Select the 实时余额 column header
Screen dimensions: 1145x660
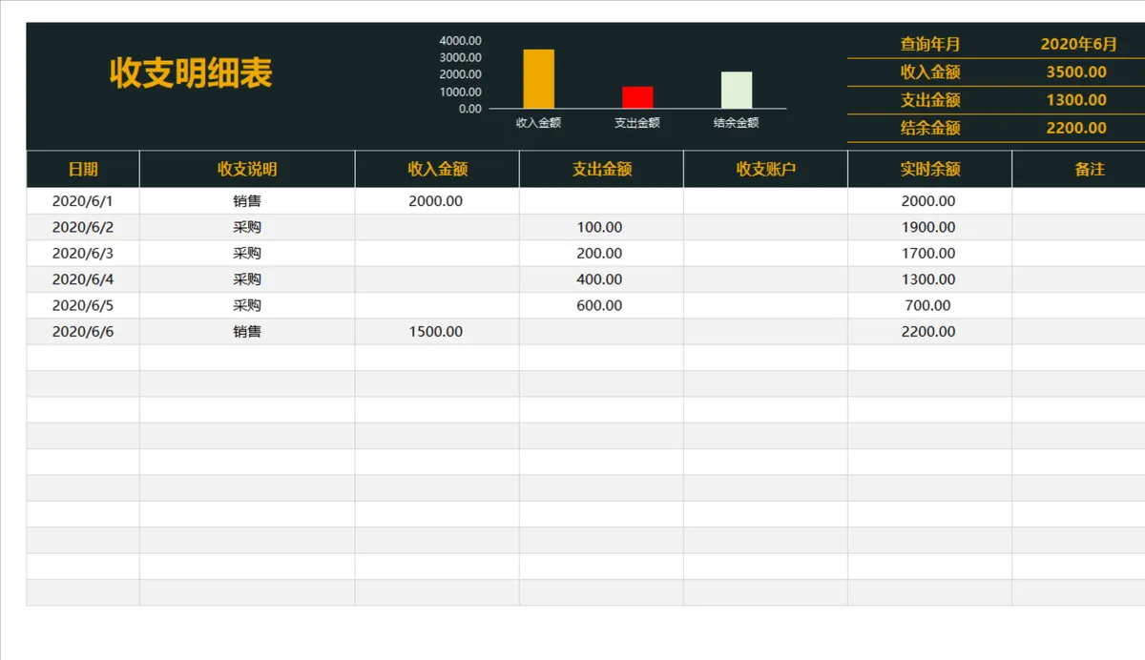929,169
